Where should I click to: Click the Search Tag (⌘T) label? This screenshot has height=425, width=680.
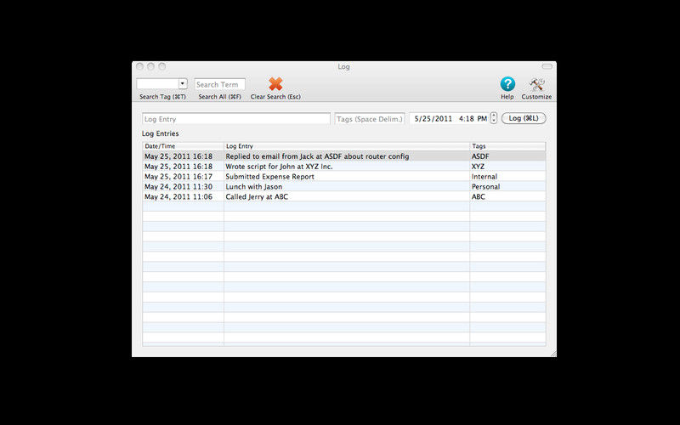pos(162,97)
